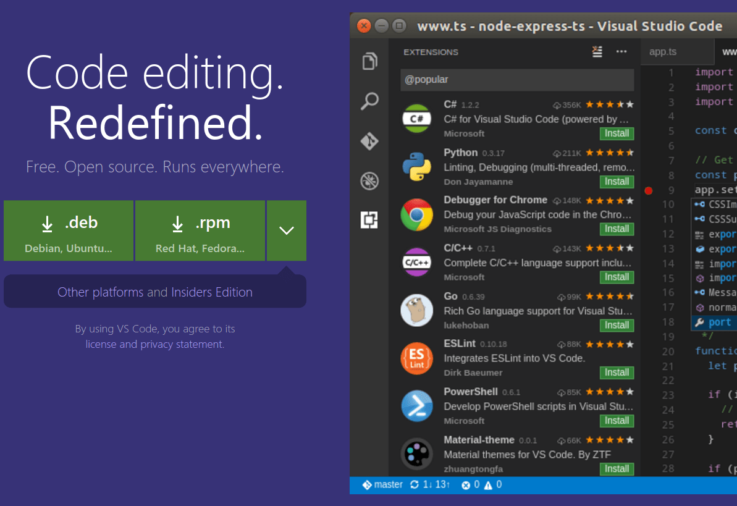The width and height of the screenshot is (737, 506).
Task: Open the Debug icon in activity bar
Action: (x=369, y=181)
